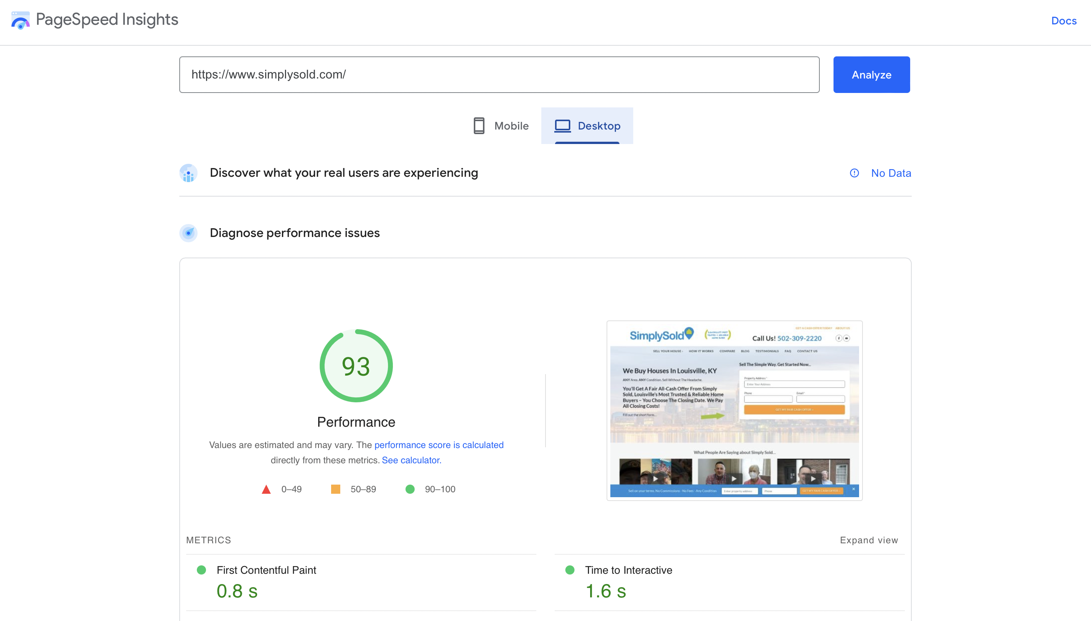
Task: Click the mobile phone icon
Action: pos(479,126)
